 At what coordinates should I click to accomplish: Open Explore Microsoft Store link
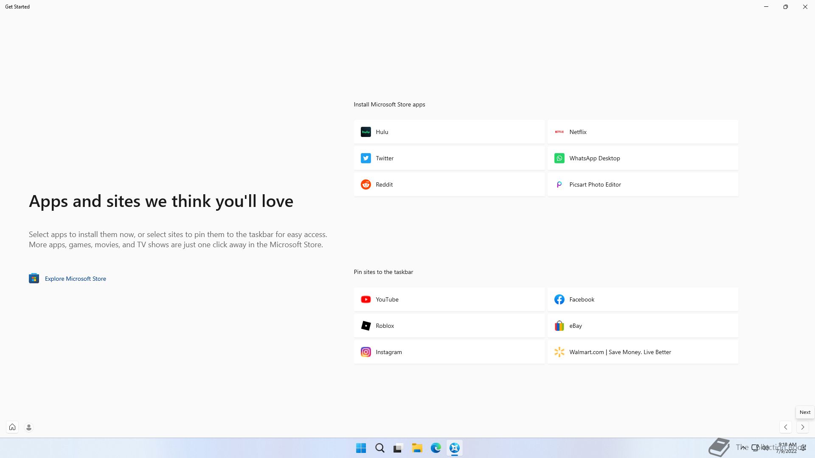coord(76,279)
